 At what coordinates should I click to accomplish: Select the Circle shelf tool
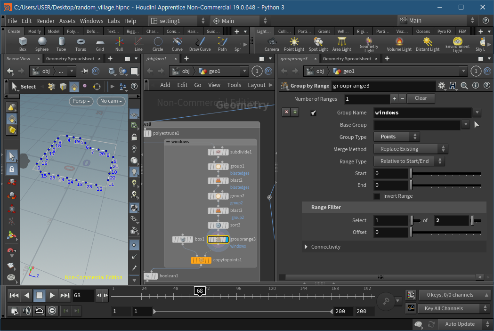pyautogui.click(x=158, y=44)
